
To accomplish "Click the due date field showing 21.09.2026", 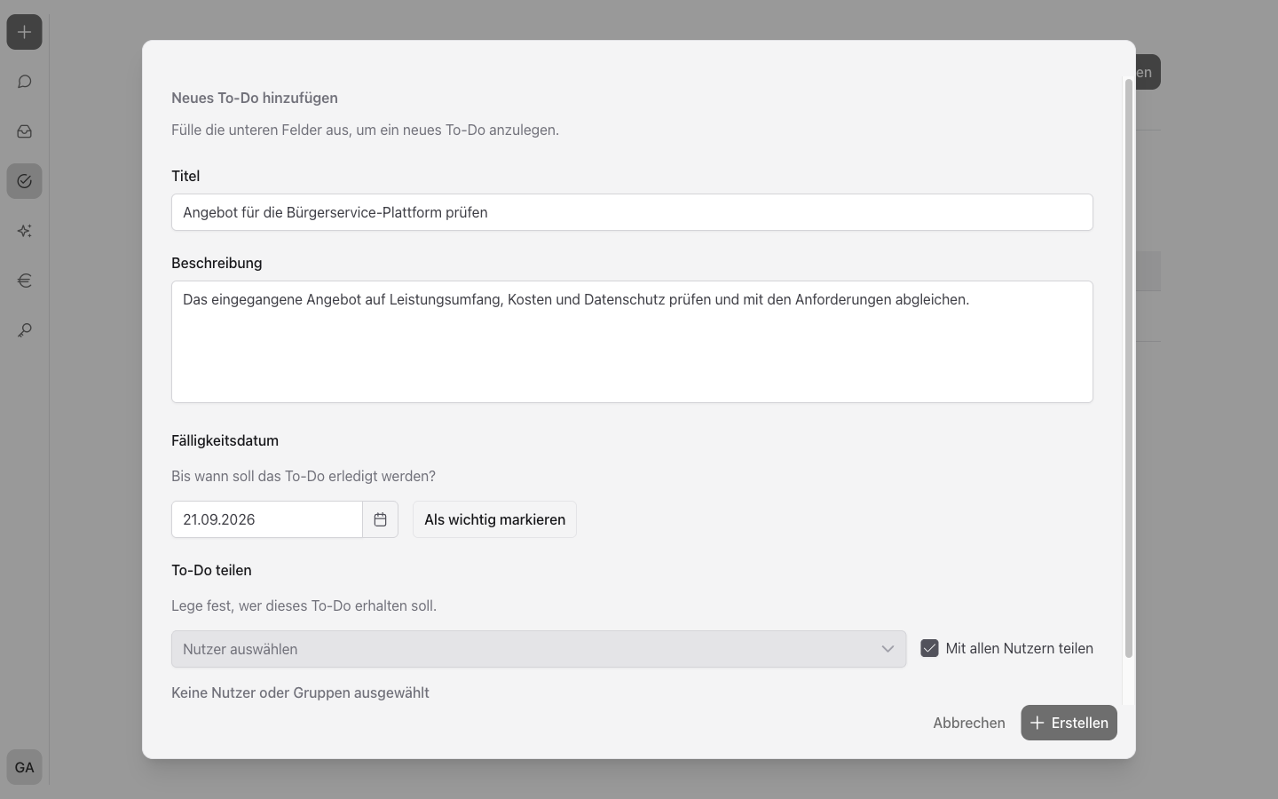I will click(x=267, y=519).
